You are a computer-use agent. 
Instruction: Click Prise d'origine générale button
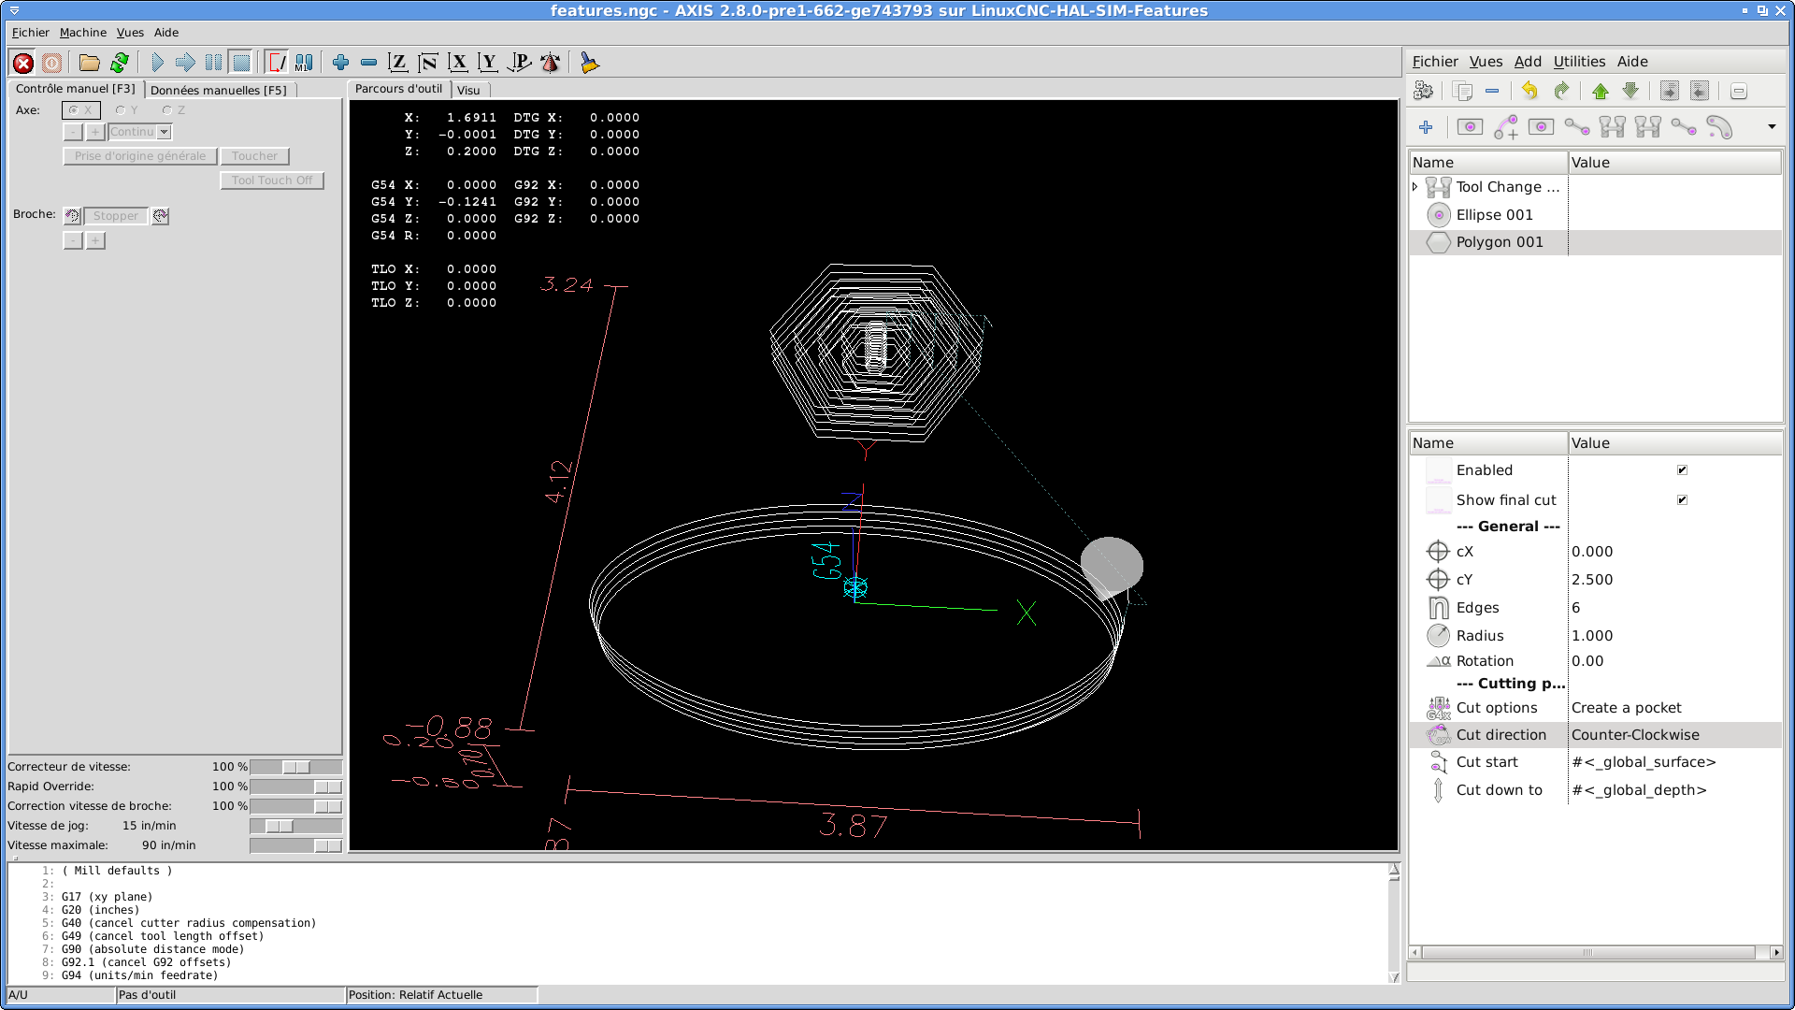tap(140, 156)
